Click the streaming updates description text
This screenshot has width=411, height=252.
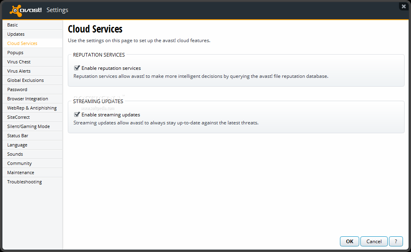[166, 123]
